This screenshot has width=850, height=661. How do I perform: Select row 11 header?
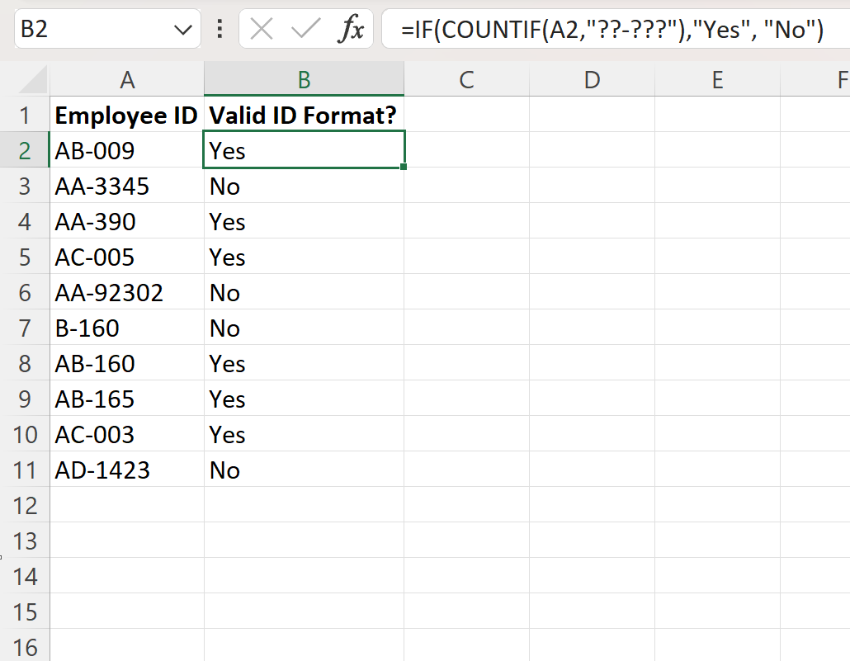25,470
